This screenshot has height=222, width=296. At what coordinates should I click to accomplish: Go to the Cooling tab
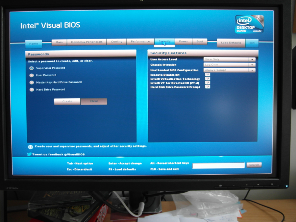[116, 41]
